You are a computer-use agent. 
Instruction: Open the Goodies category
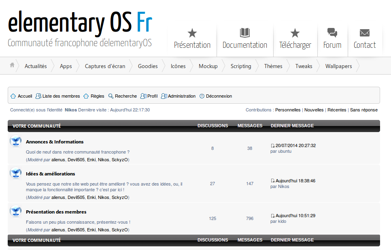[148, 66]
